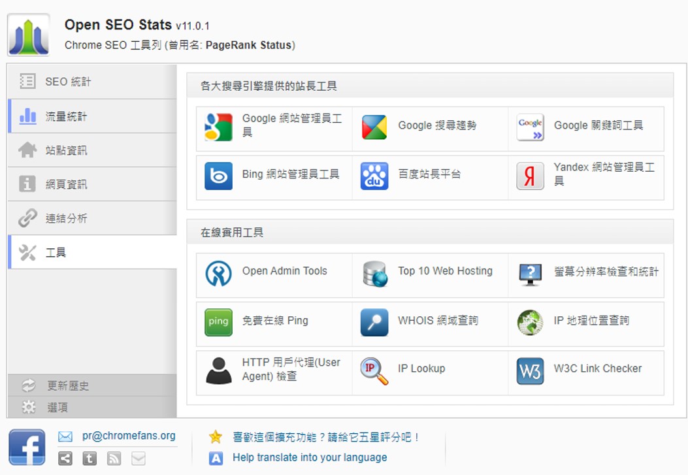Click the RSS feed icon in the footer

[x=114, y=459]
